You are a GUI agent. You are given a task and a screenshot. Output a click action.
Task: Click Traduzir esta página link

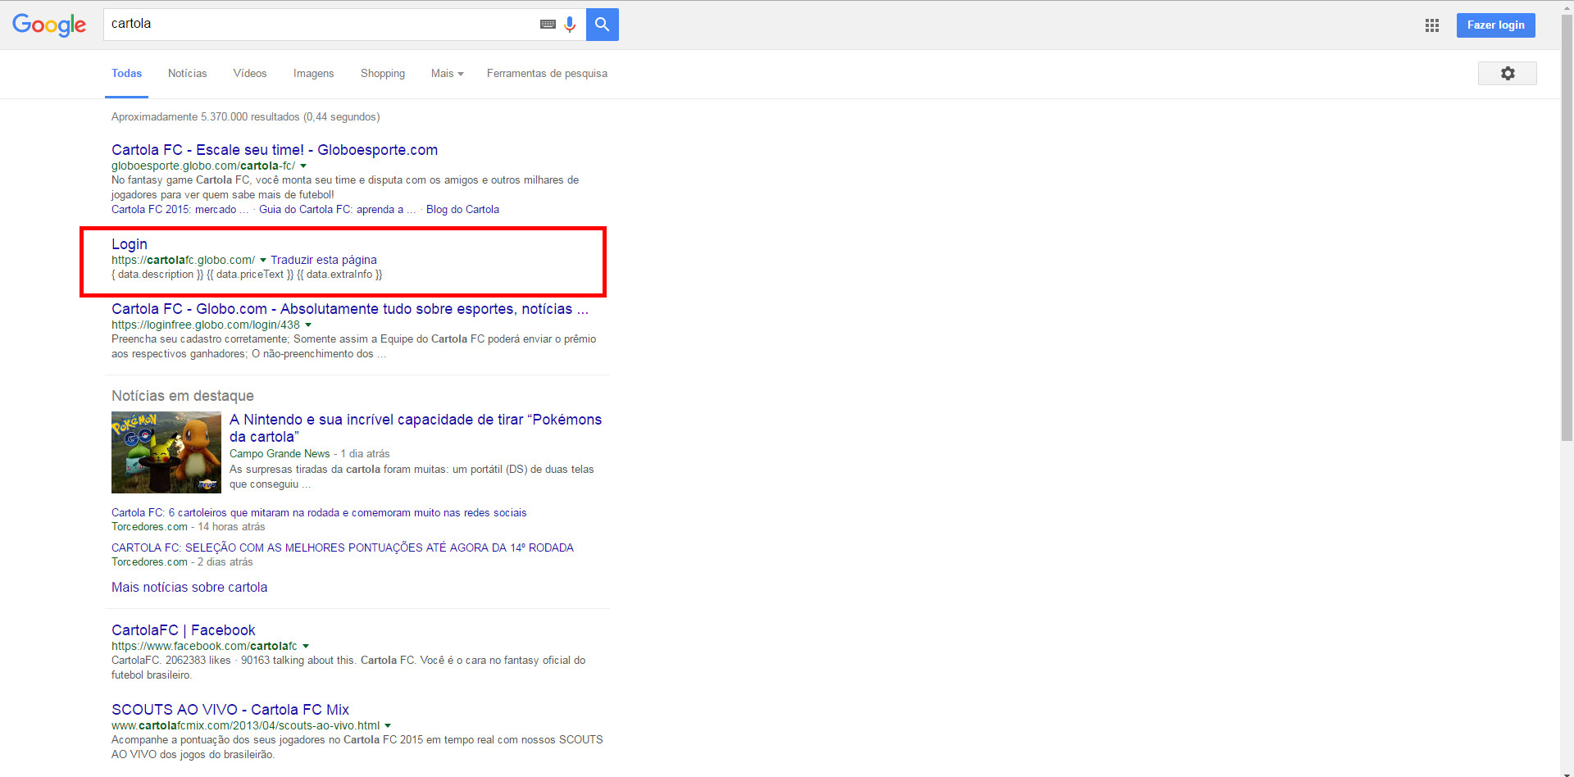click(x=324, y=260)
